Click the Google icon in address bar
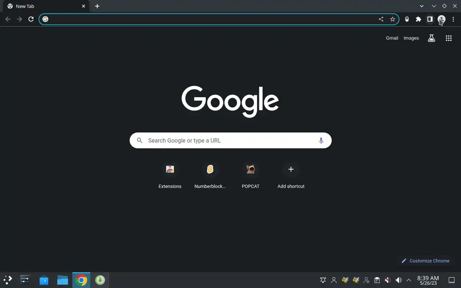The image size is (461, 288). [x=45, y=19]
